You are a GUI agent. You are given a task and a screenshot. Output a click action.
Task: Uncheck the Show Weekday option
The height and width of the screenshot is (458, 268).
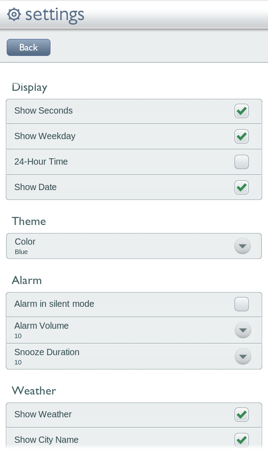click(242, 136)
